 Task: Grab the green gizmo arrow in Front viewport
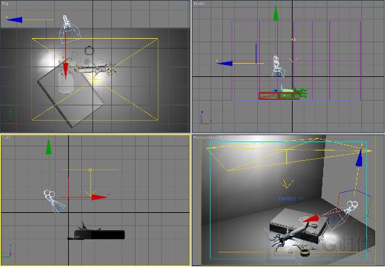pos(276,13)
